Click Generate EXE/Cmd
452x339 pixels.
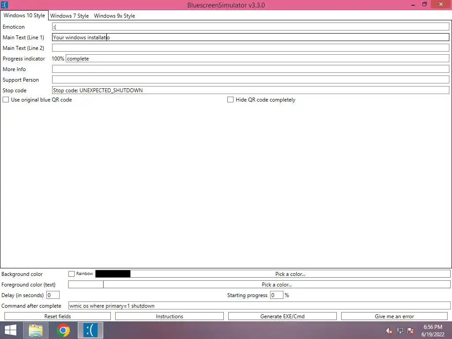pyautogui.click(x=282, y=316)
